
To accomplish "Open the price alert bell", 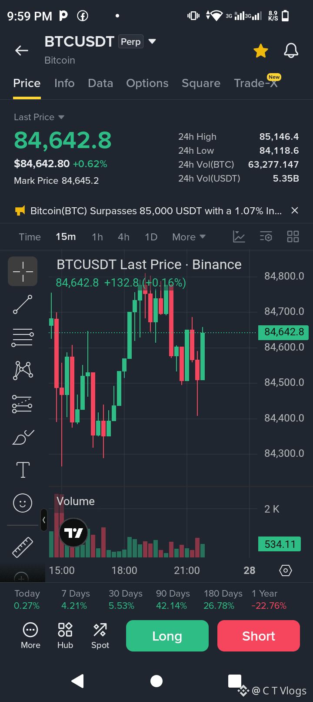I will point(291,51).
